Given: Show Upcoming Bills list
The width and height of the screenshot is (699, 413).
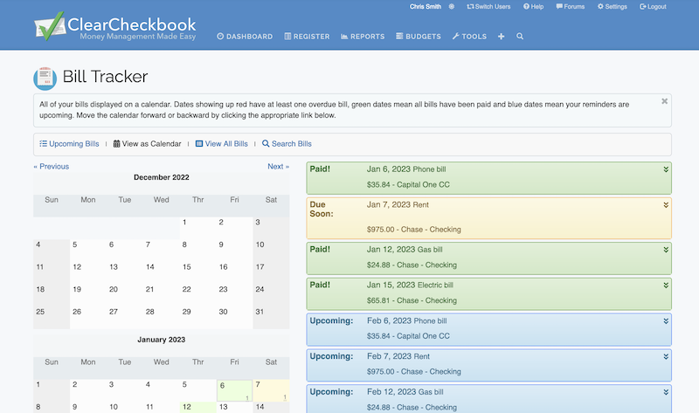Looking at the screenshot, I should (69, 144).
